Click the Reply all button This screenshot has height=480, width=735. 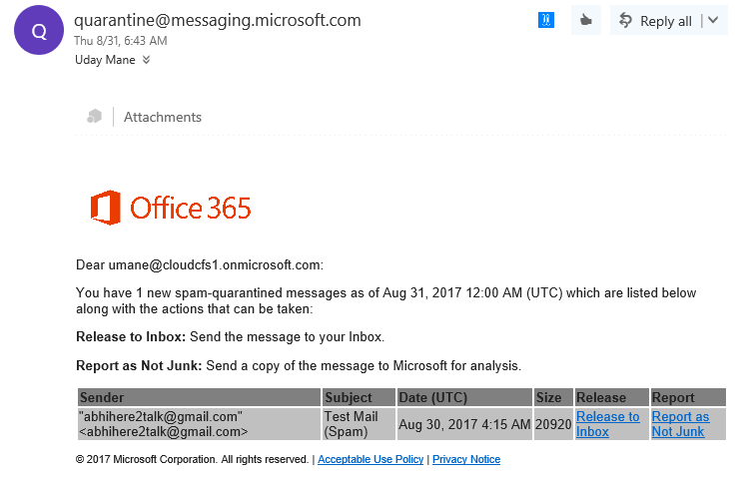pyautogui.click(x=655, y=21)
